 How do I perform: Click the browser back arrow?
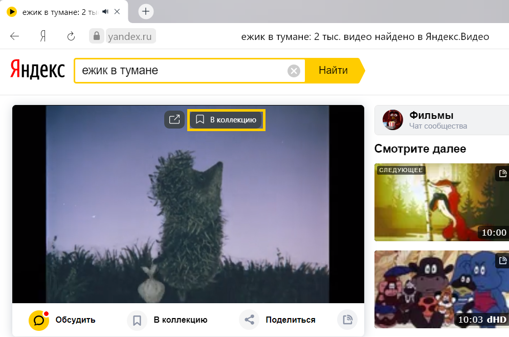coord(15,36)
